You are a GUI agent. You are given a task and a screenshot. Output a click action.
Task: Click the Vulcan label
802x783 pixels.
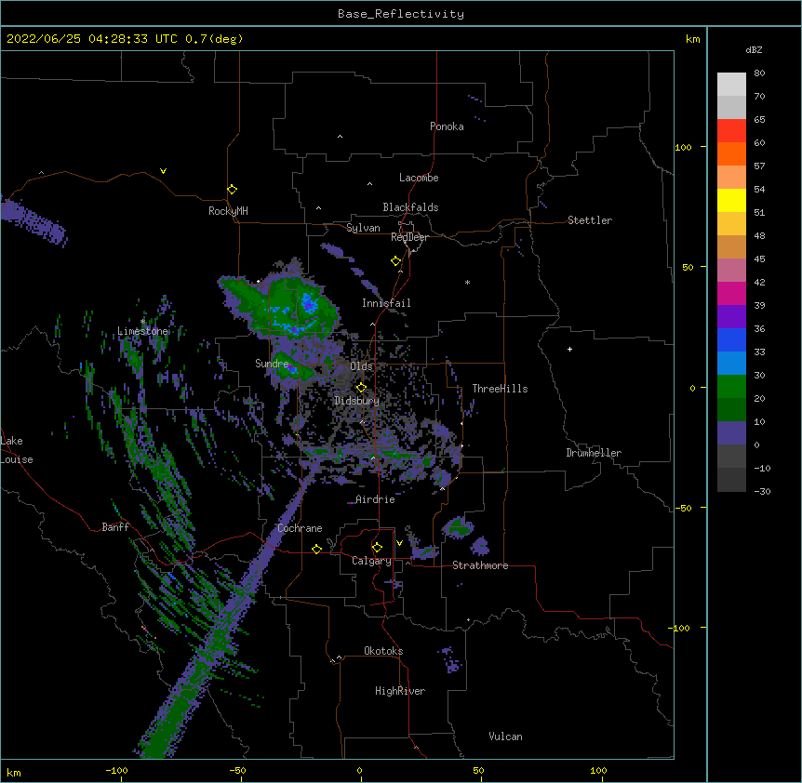505,737
